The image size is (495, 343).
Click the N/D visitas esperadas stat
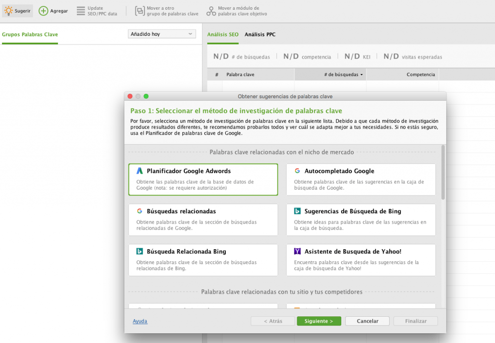point(413,57)
